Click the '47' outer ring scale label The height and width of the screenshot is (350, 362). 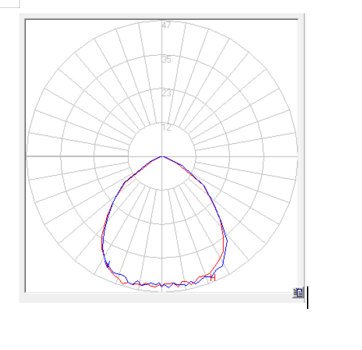pyautogui.click(x=166, y=25)
